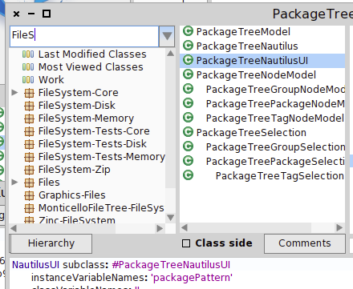The width and height of the screenshot is (353, 289).
Task: Expand the FileSystem-Core package
Action: coord(14,93)
